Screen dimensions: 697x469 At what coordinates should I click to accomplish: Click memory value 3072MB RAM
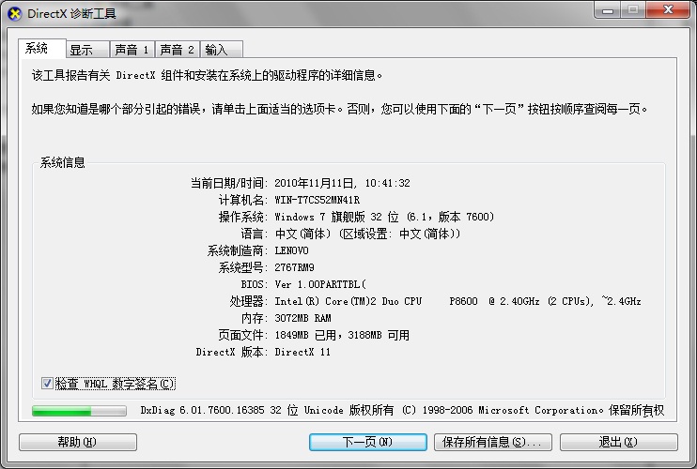tap(302, 318)
